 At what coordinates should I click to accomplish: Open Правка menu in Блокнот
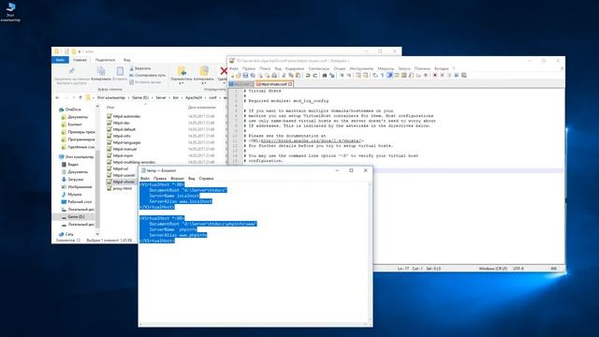[x=160, y=179]
